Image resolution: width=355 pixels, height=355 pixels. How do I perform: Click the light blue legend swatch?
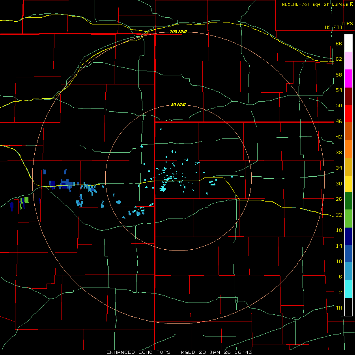tap(348, 271)
